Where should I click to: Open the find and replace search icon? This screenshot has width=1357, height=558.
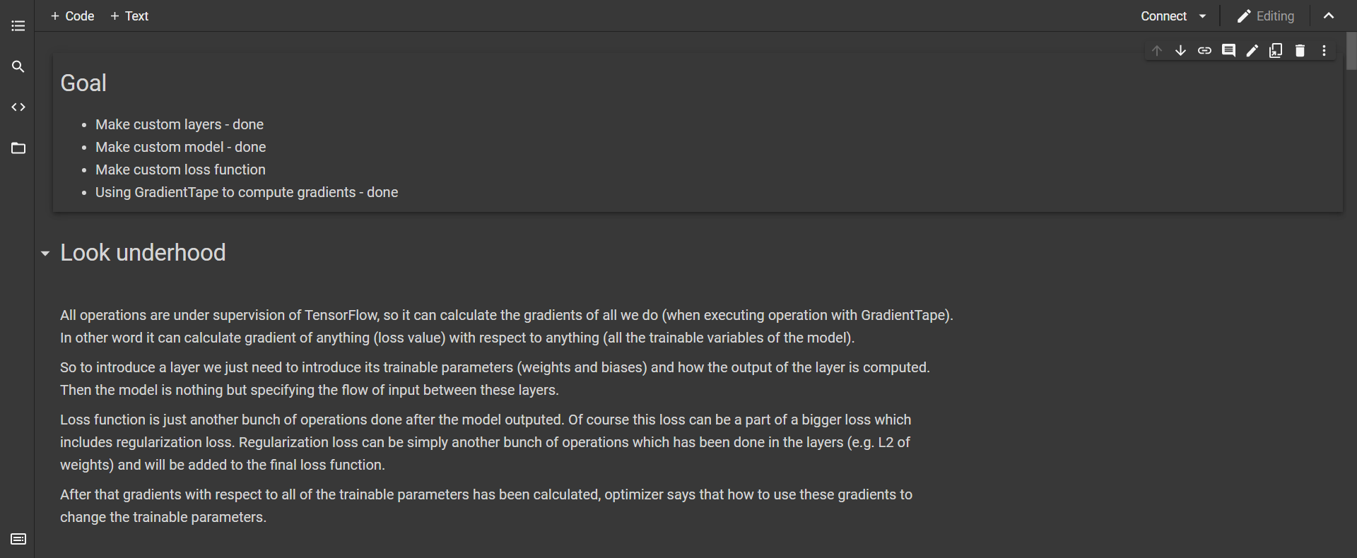tap(18, 66)
